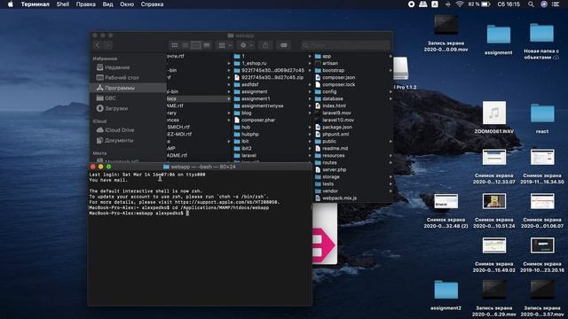Select the assignment2 folder on desktop
The height and width of the screenshot is (319, 568).
(446, 295)
